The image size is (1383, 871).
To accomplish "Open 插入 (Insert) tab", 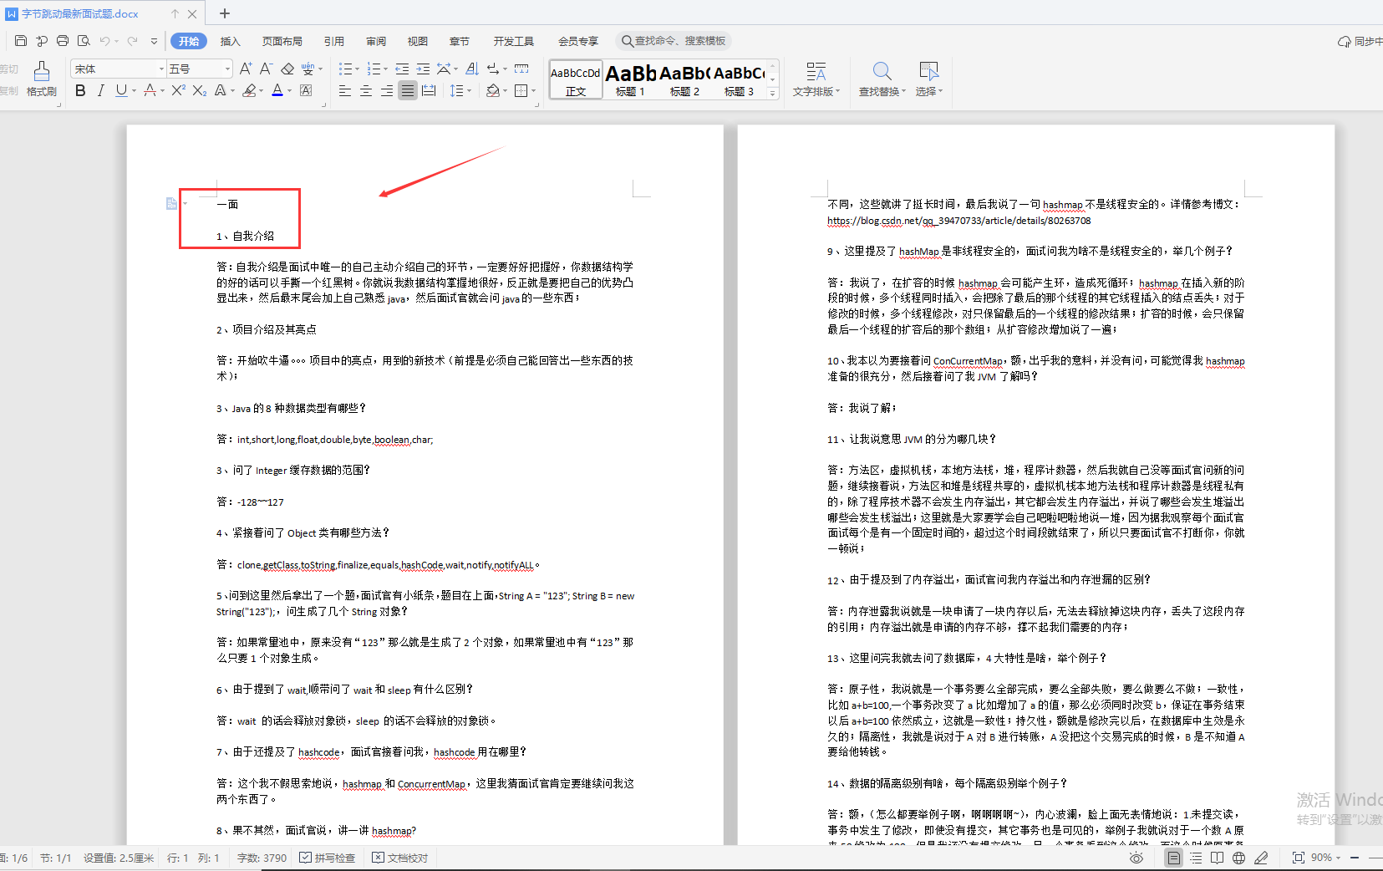I will click(230, 41).
